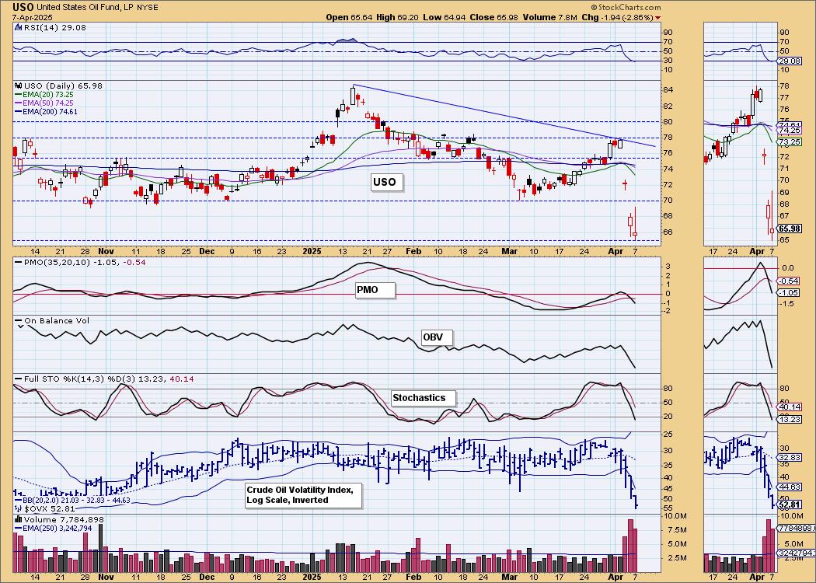Click the 40.14 stochastic tag in zoom panel
The image size is (816, 583).
click(790, 407)
